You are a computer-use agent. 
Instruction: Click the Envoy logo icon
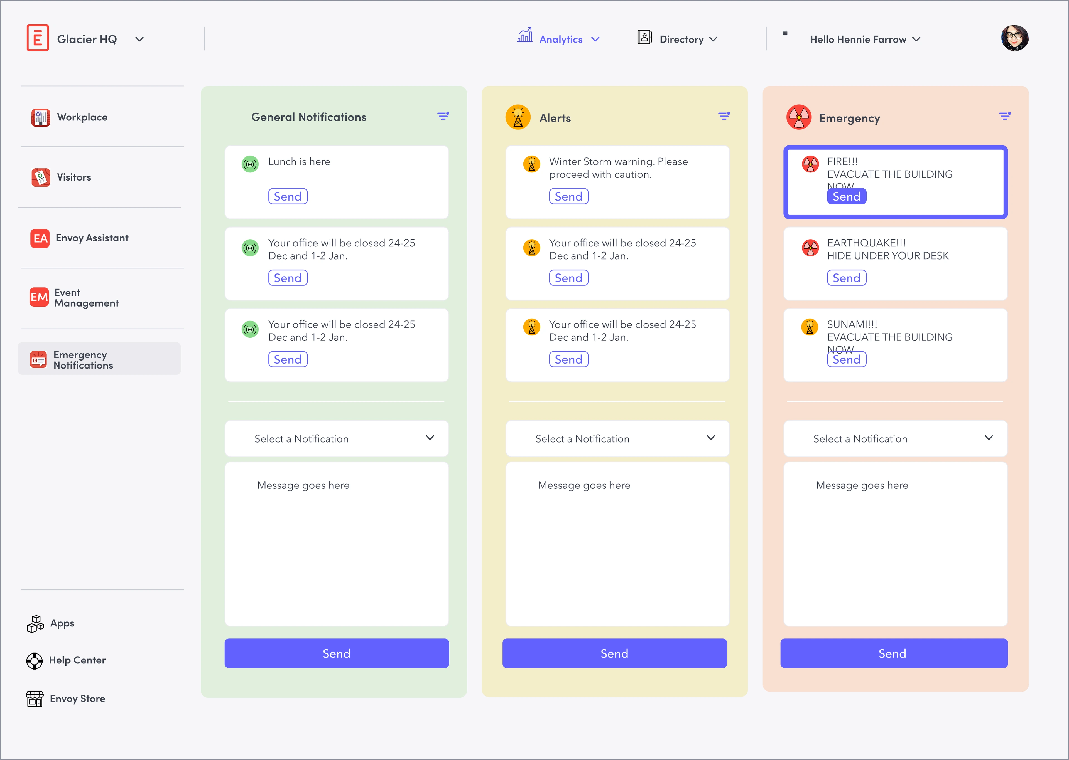(x=38, y=38)
